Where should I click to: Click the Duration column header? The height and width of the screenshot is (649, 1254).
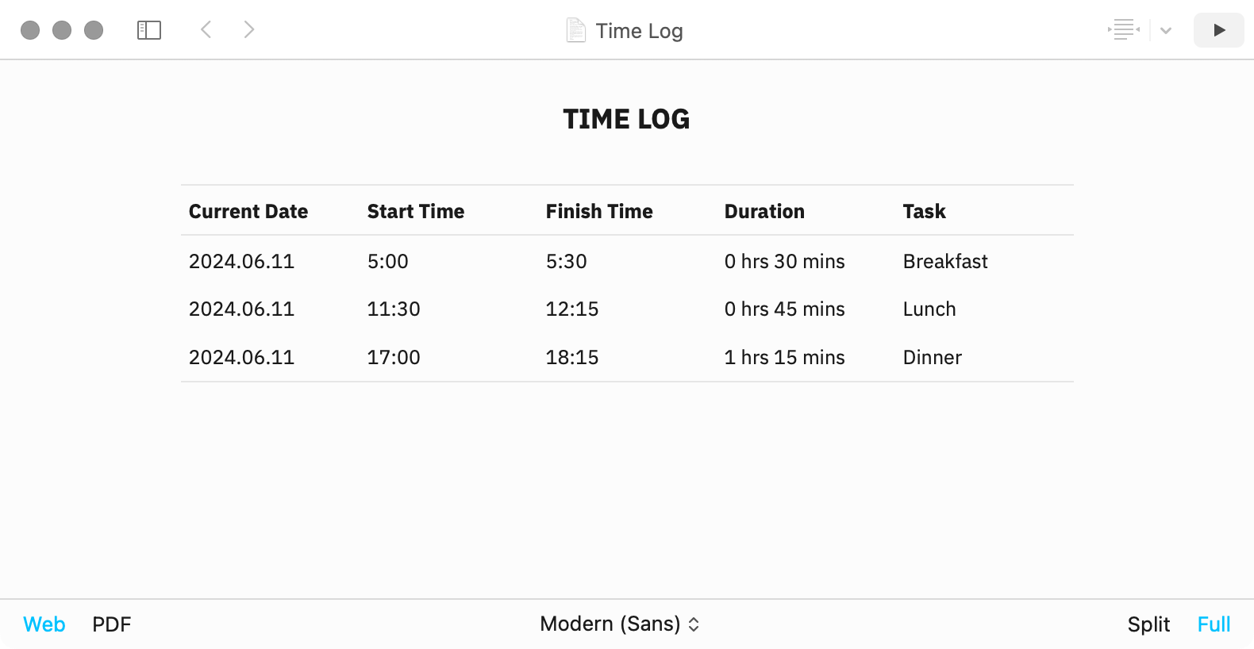point(764,211)
